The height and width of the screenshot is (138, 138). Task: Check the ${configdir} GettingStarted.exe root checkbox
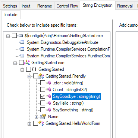pos(14,36)
